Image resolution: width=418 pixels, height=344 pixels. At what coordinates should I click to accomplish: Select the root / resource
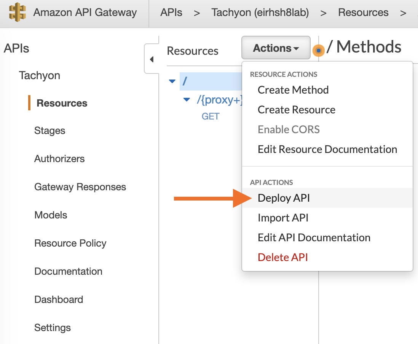(x=211, y=81)
